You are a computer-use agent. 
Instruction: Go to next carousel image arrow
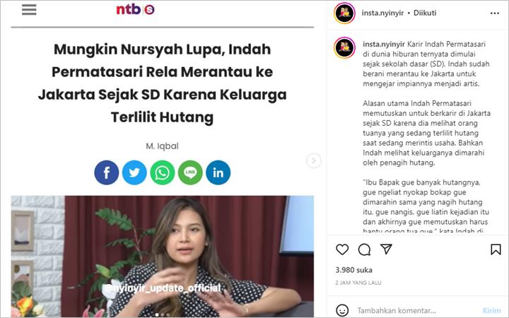point(314,160)
